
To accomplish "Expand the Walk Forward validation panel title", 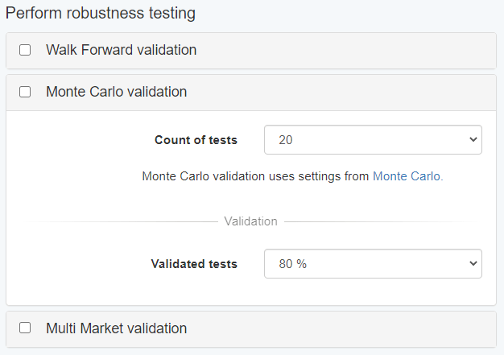I will pyautogui.click(x=121, y=50).
